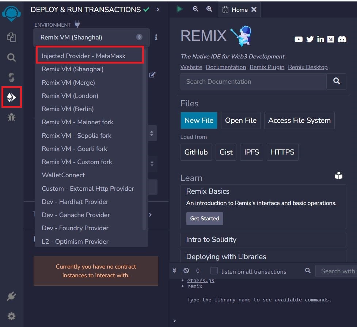Viewport: 357px width, 327px height.
Task: Pick the Dev - Hardhat Provider entry
Action: 75,202
